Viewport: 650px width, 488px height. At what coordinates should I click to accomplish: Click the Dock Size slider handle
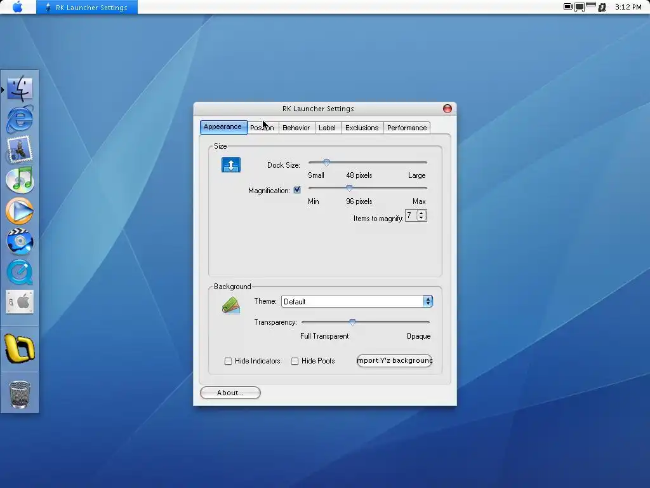[326, 163]
